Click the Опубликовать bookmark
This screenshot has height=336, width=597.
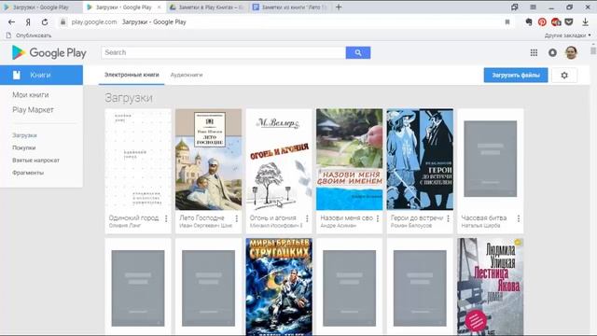pyautogui.click(x=29, y=35)
